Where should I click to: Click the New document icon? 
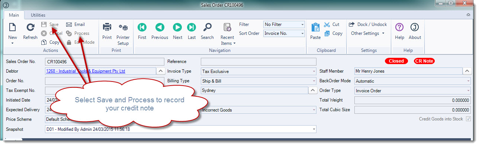coord(12,27)
